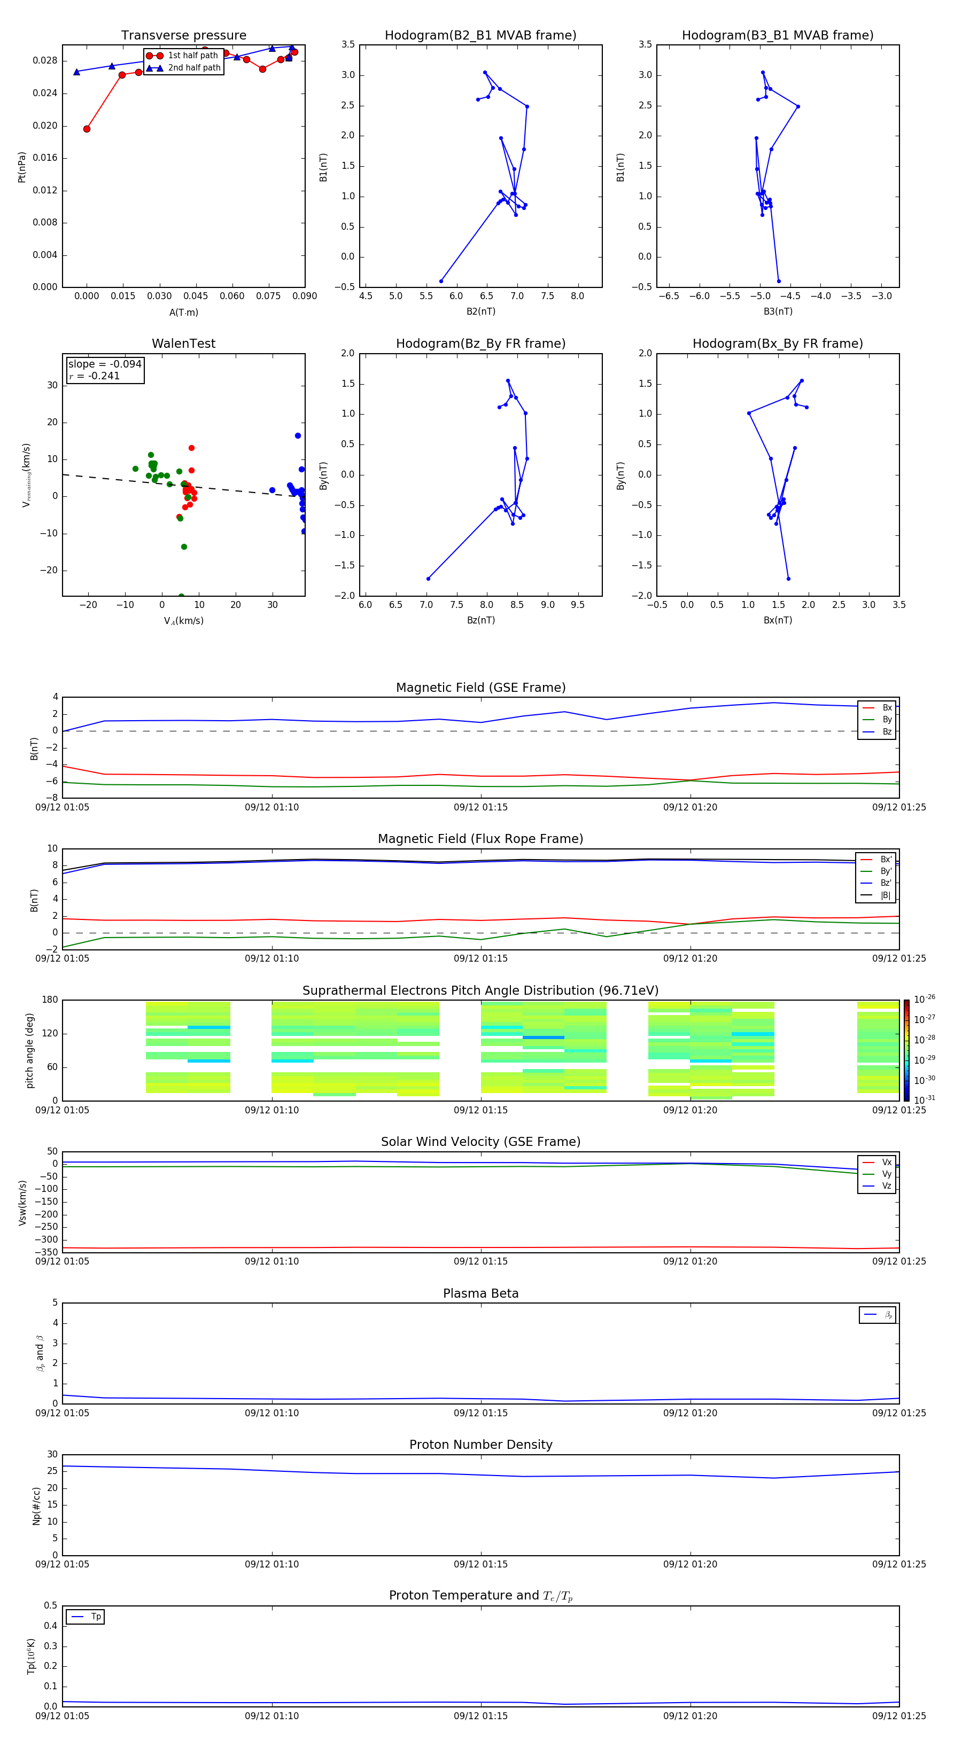Click the 'Vx' legend entry in velocity plot

[877, 1162]
